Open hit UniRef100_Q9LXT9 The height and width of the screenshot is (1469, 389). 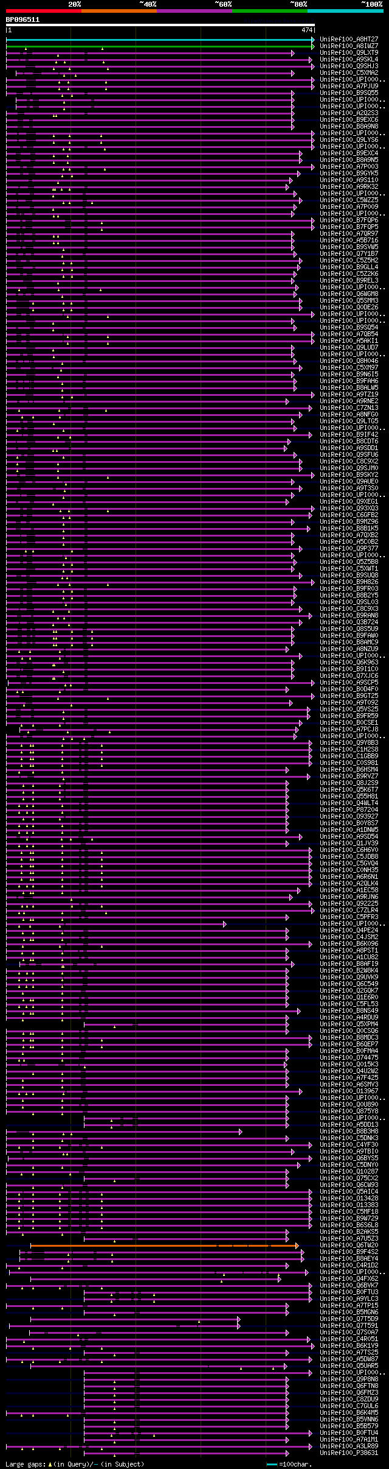tap(349, 53)
